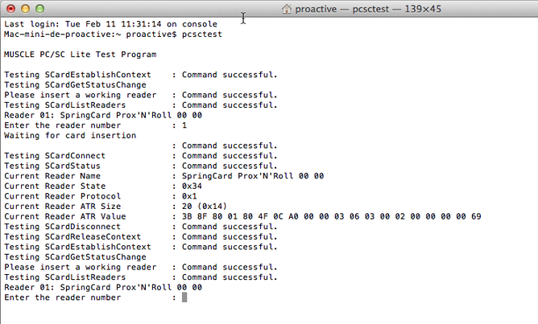Click the yellow minimize window button
Viewport: 538px width, 324px height.
(x=26, y=9)
